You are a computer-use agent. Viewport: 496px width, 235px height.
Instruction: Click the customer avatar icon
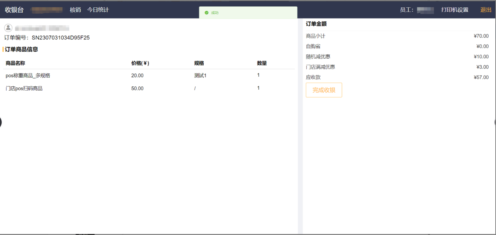[8, 28]
